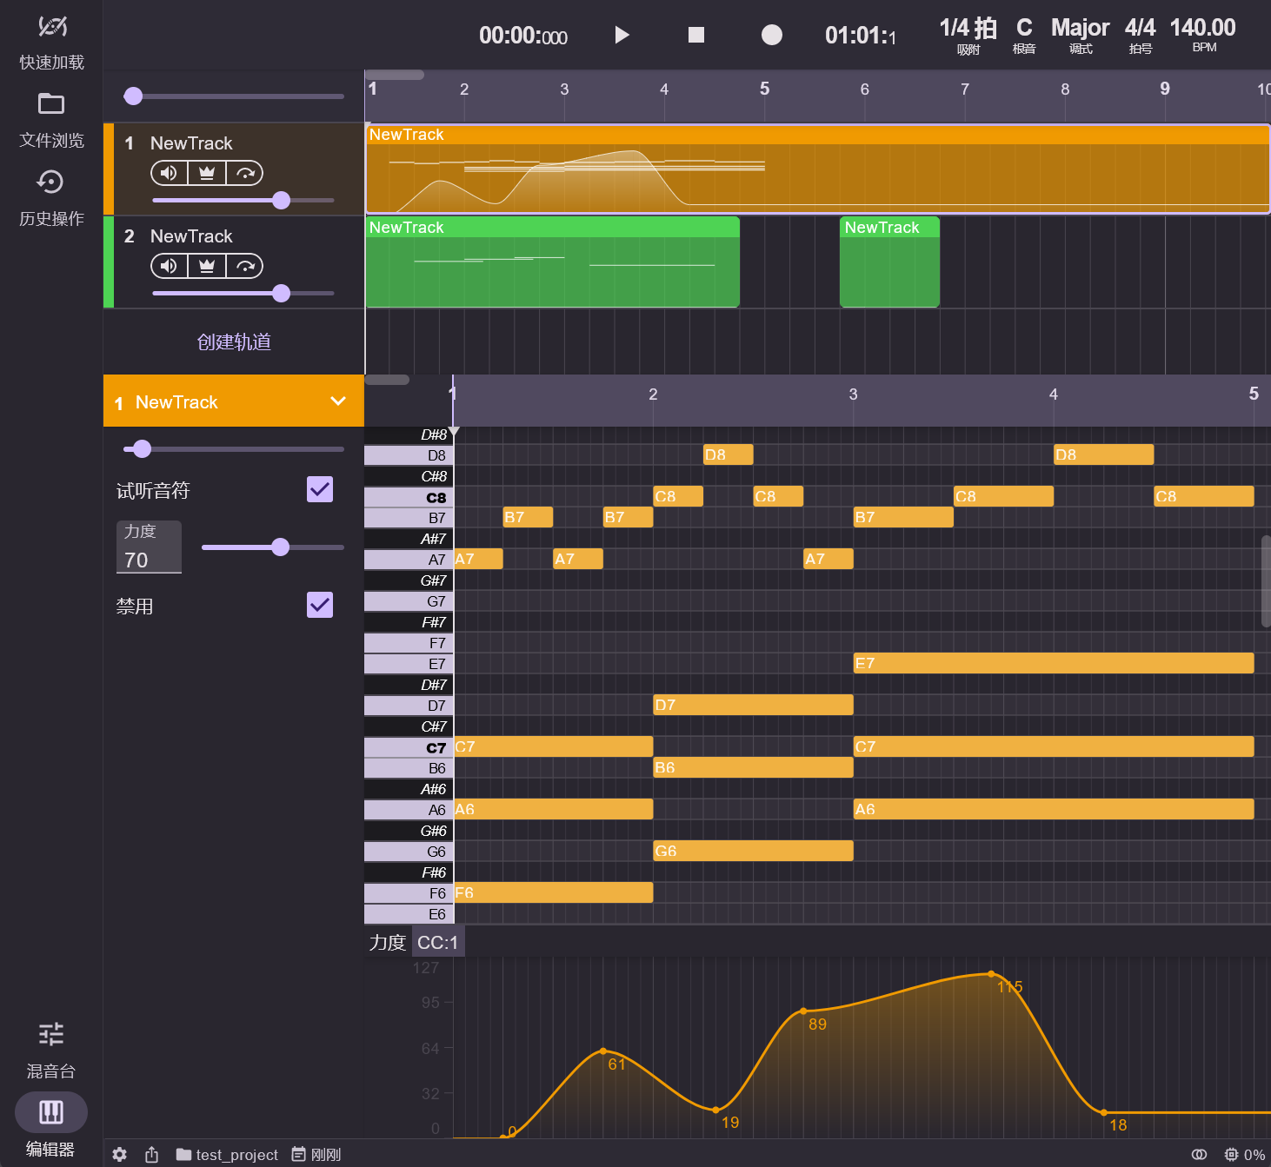Click bar 3 on piano roll ruler
This screenshot has width=1271, height=1167.
coord(853,394)
